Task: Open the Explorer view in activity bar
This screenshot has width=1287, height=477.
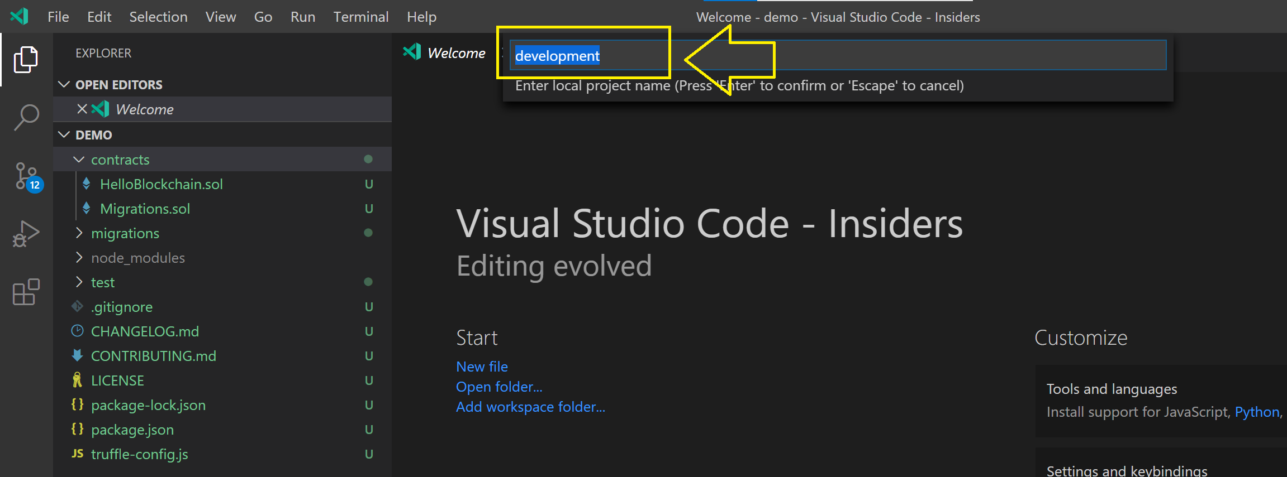Action: [26, 59]
